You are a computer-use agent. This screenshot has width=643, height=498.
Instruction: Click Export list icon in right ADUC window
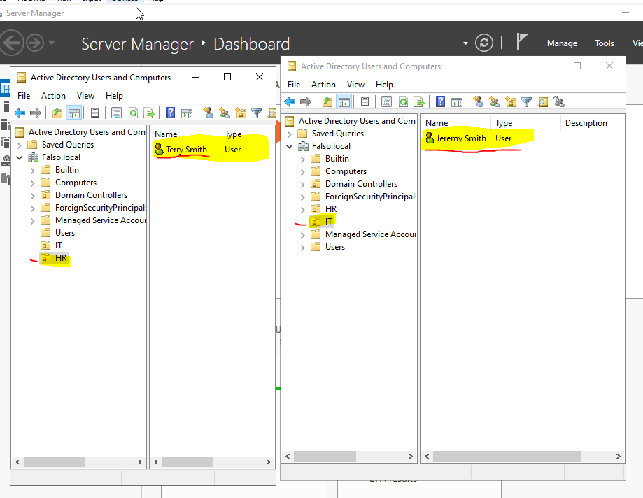pyautogui.click(x=419, y=101)
